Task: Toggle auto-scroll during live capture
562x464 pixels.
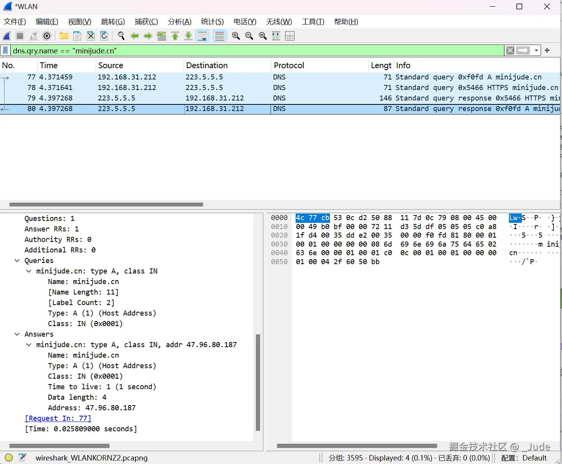Action: point(202,36)
